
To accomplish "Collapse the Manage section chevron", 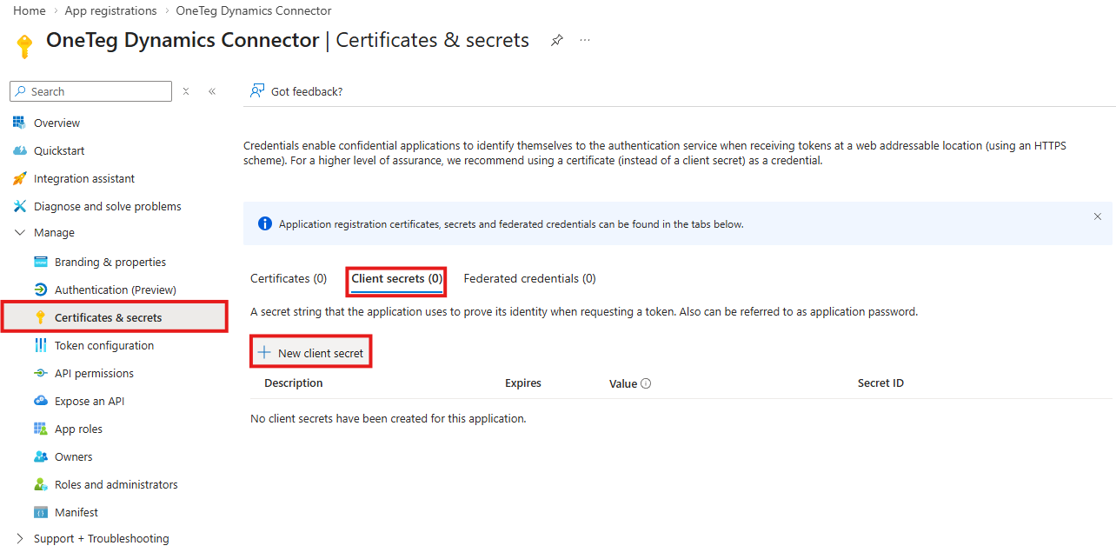I will pyautogui.click(x=19, y=232).
